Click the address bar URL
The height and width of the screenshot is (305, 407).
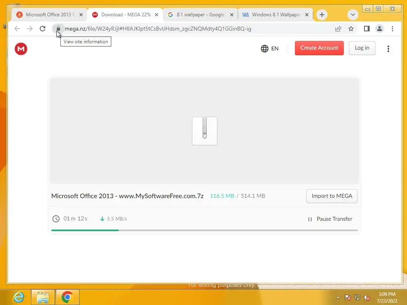(158, 29)
